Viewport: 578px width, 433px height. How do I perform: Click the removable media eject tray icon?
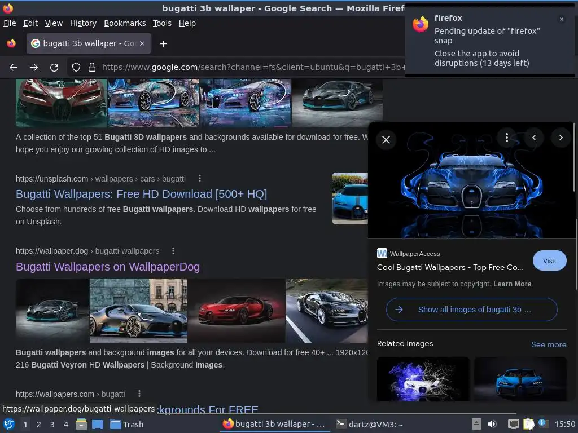(x=476, y=424)
